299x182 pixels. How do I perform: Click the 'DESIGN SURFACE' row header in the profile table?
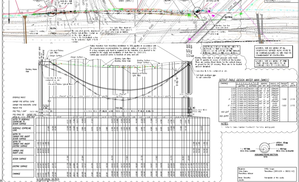point(19,159)
